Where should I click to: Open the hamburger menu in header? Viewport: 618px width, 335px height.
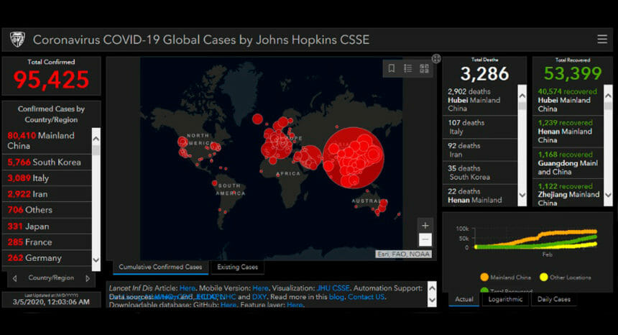(x=601, y=40)
